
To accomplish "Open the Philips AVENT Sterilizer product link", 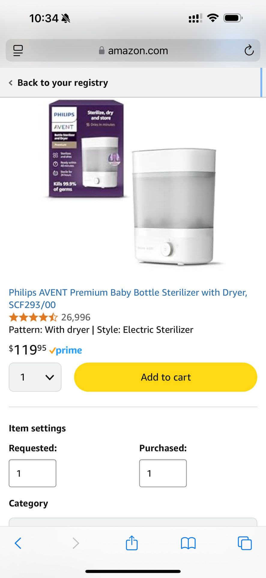I will pos(128,298).
